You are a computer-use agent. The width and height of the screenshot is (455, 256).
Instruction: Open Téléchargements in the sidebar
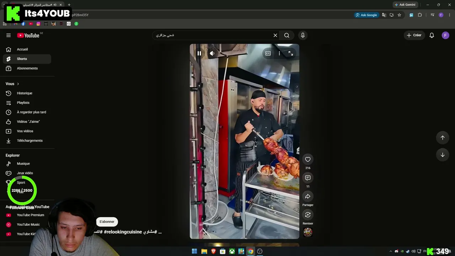[x=27, y=140]
